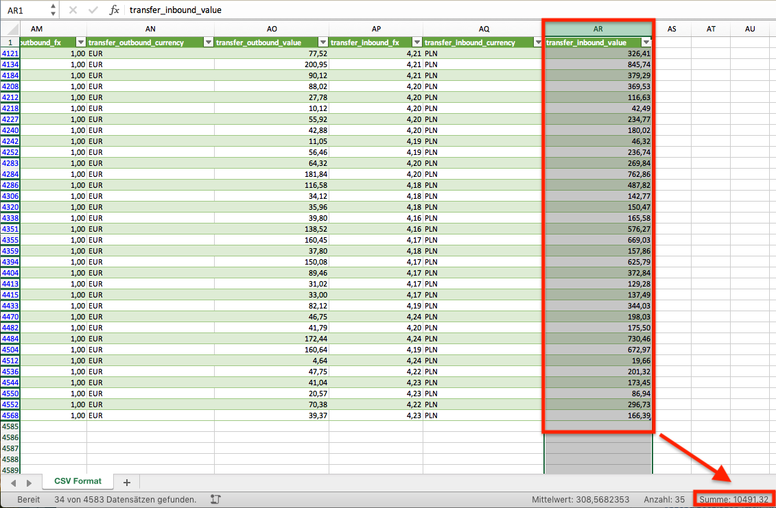The image size is (776, 508).
Task: Go to next sheet with right arrow
Action: [x=30, y=483]
